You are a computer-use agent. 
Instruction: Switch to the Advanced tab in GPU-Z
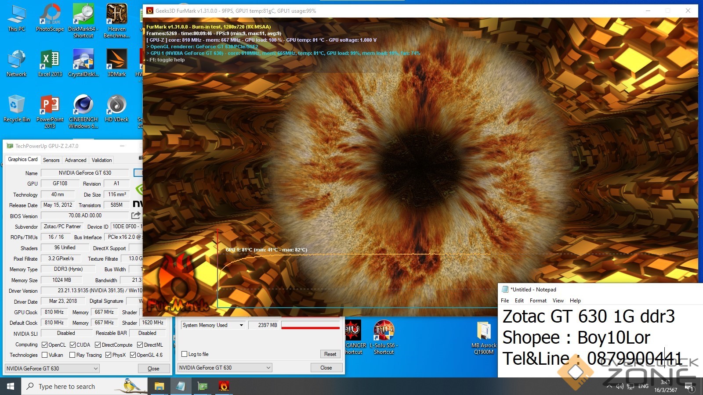tap(76, 160)
